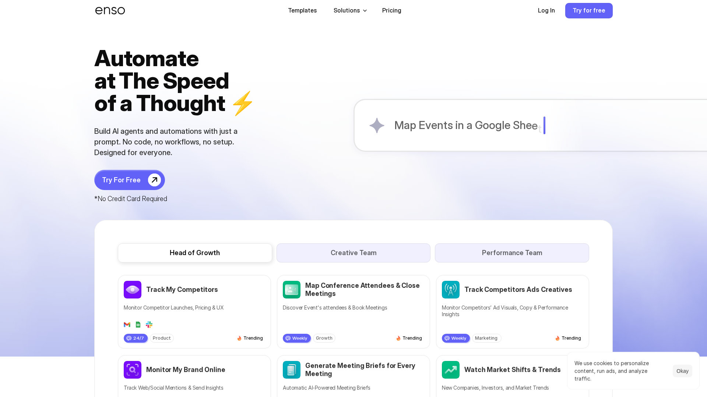Click the Log In link
This screenshot has width=707, height=397.
(x=546, y=11)
